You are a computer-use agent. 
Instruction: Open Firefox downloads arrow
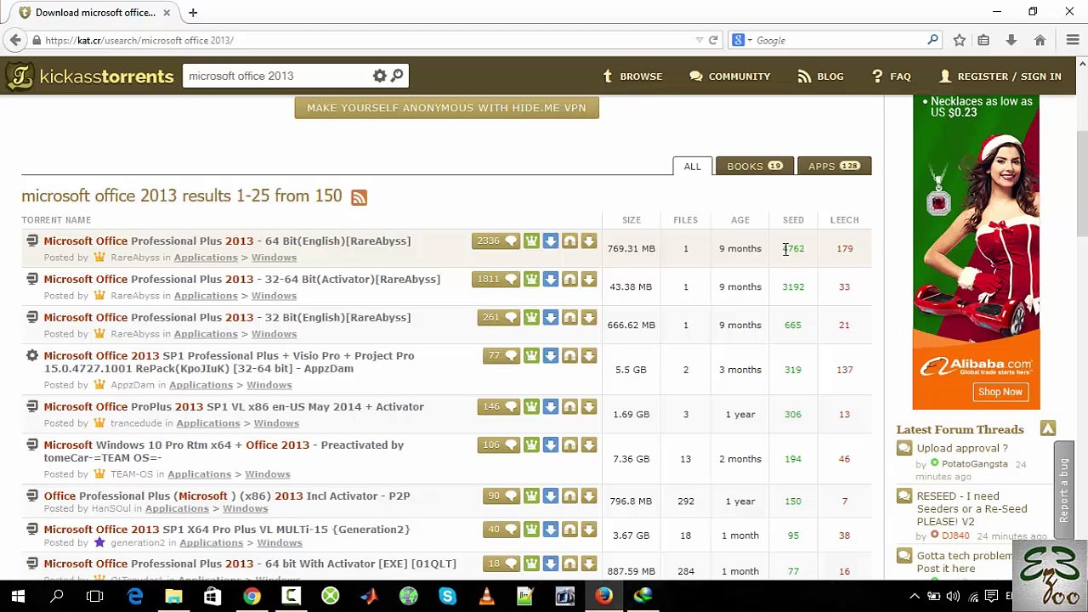(x=1011, y=40)
